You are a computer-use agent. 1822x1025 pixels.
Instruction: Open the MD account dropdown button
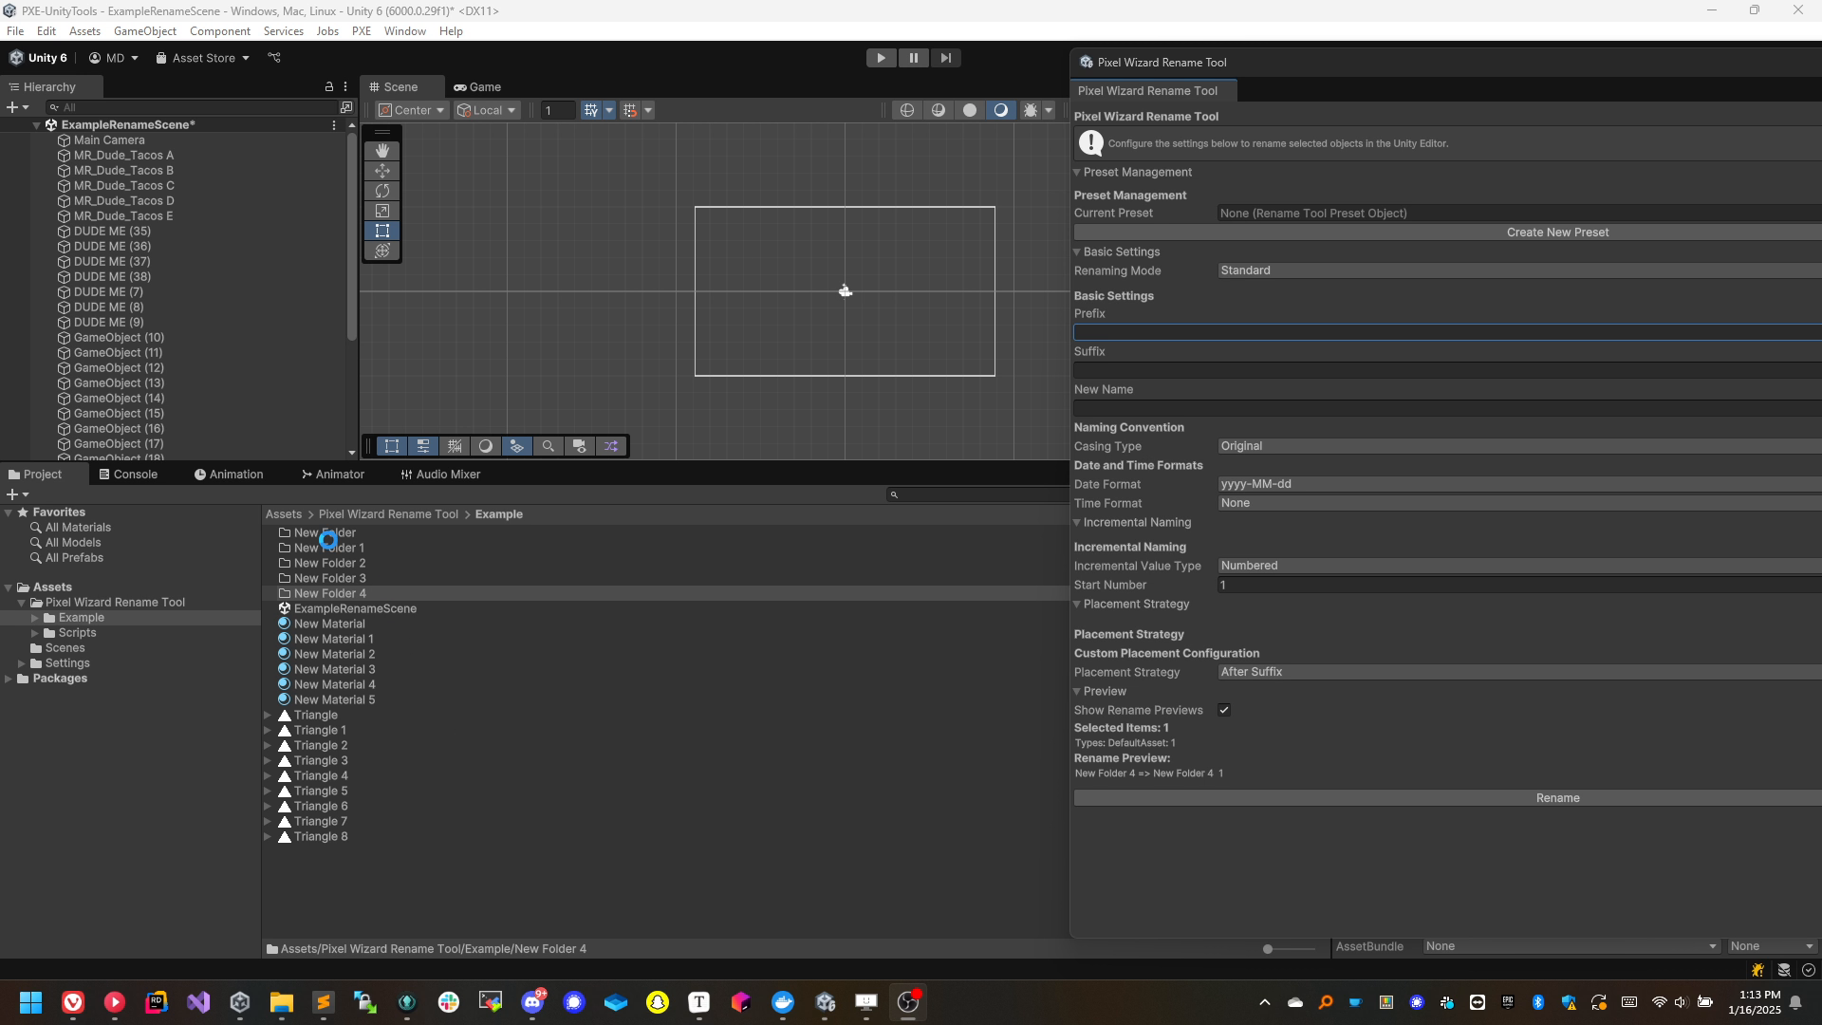(114, 58)
